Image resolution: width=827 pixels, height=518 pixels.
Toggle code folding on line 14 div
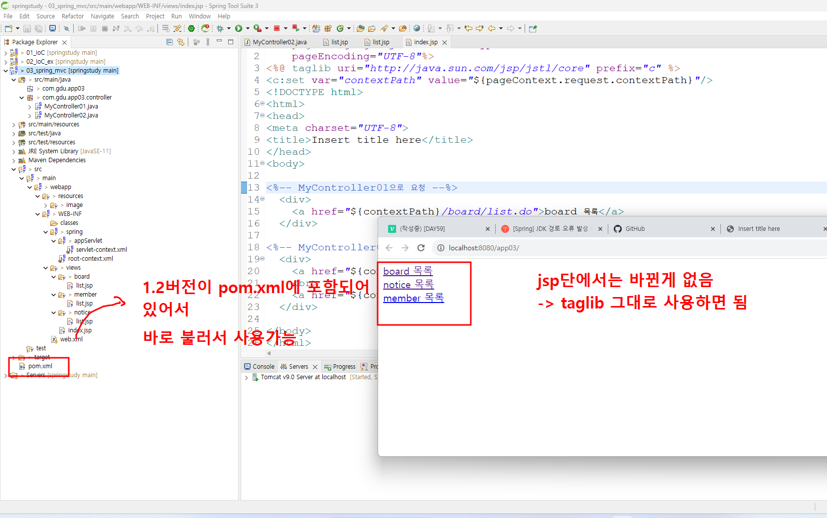(263, 199)
